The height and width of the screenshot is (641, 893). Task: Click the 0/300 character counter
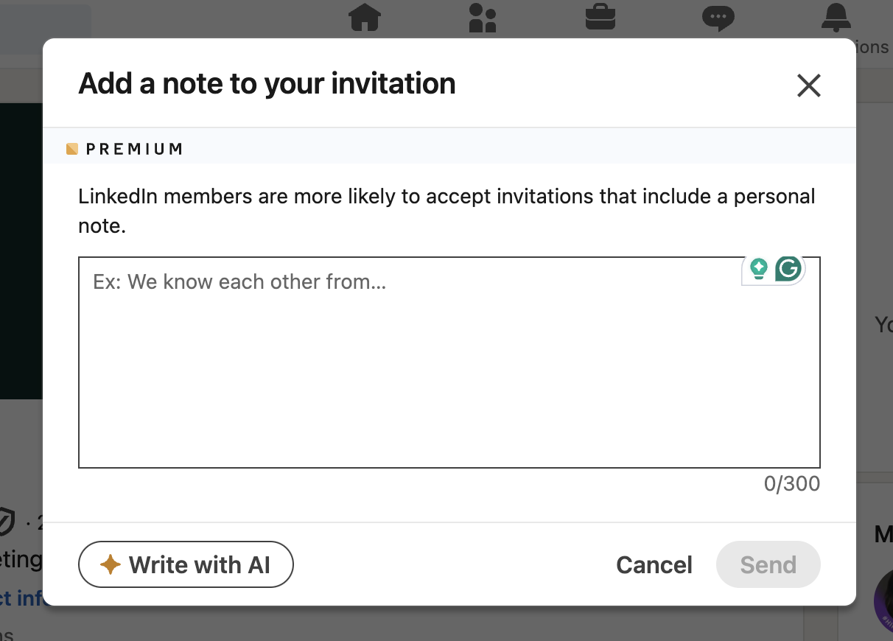coord(791,484)
